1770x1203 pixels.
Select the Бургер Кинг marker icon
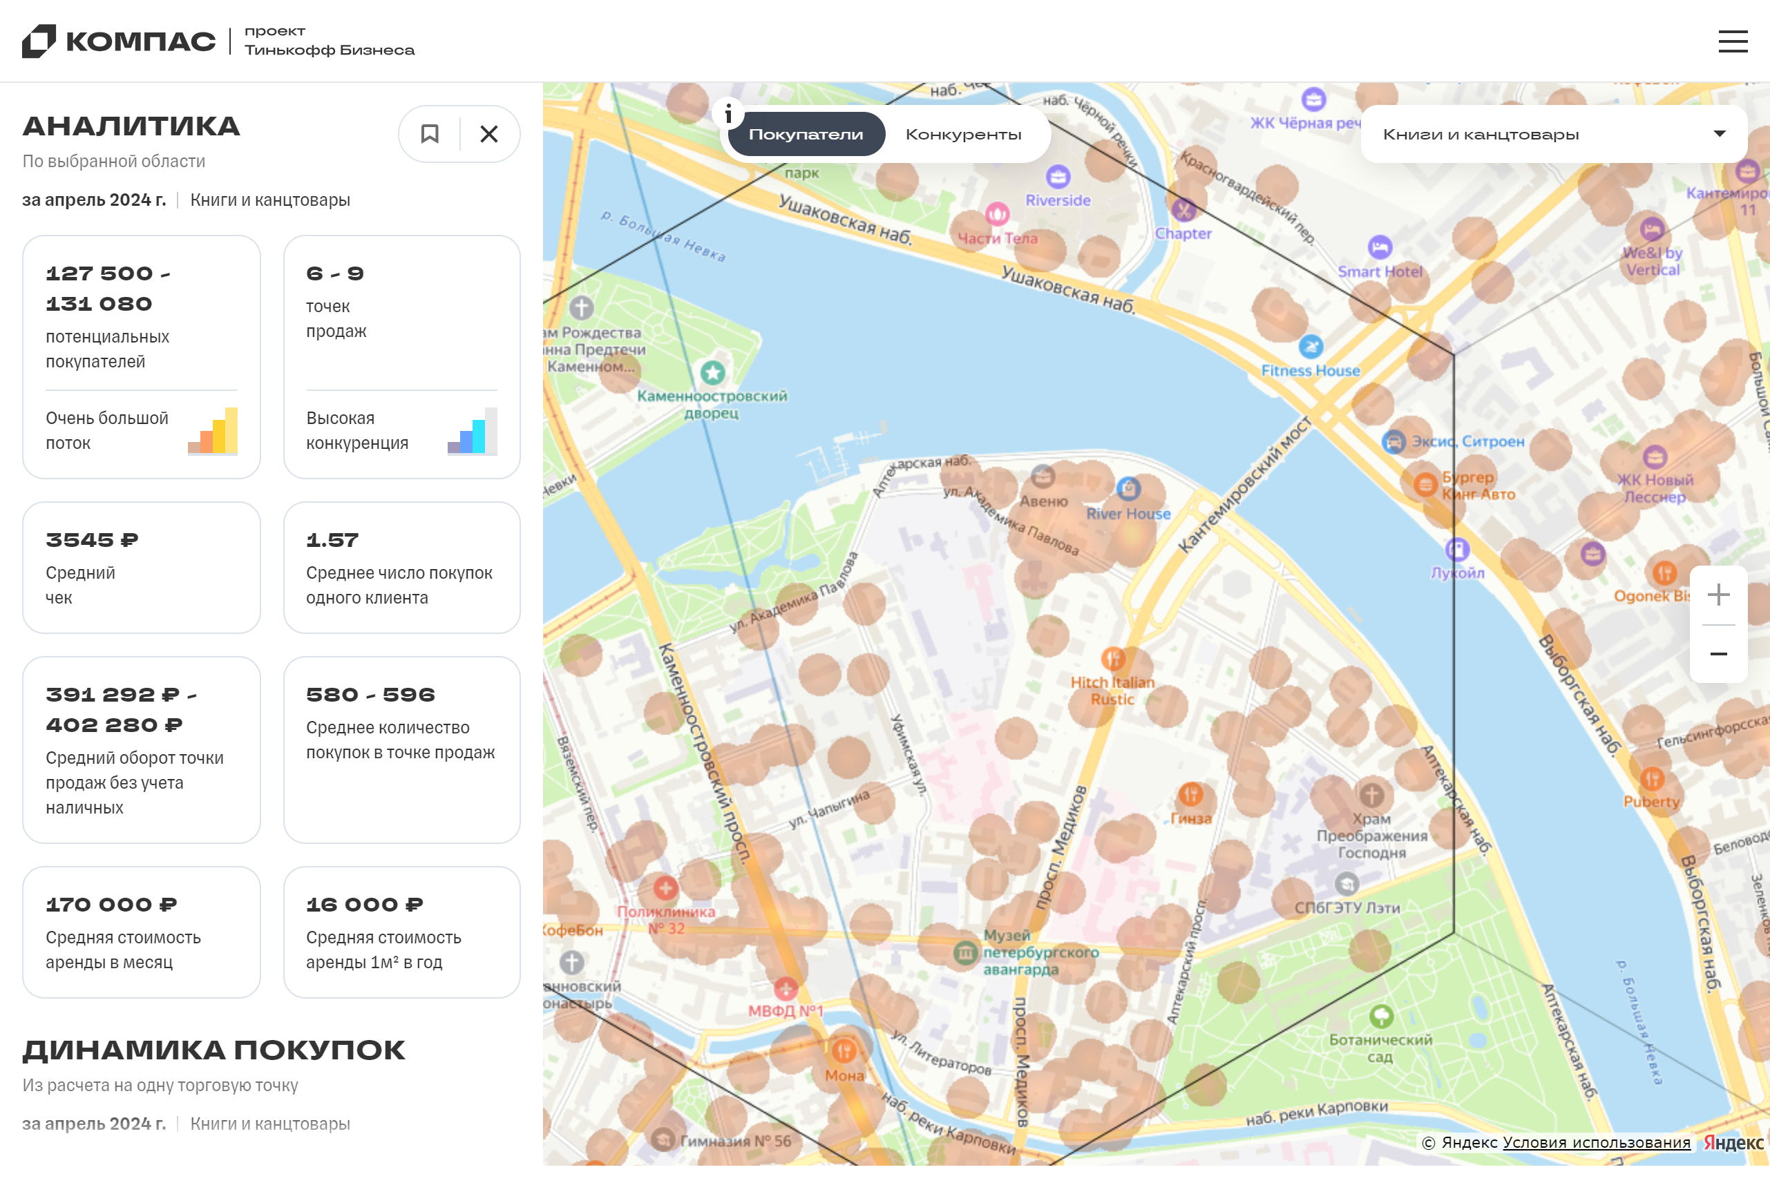click(1425, 485)
